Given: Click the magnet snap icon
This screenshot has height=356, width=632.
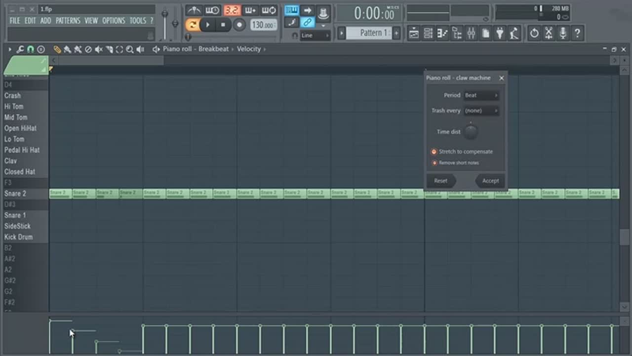Looking at the screenshot, I should tap(30, 49).
